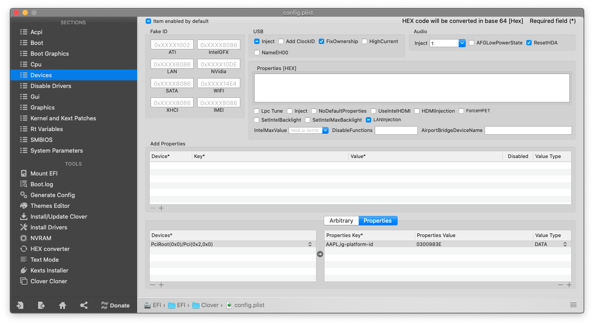Click the Clover folder in path bar
The height and width of the screenshot is (325, 594).
[205, 305]
